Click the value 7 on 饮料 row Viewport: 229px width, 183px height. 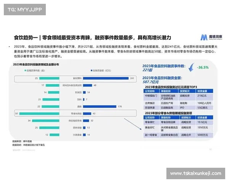pyautogui.click(x=87, y=100)
